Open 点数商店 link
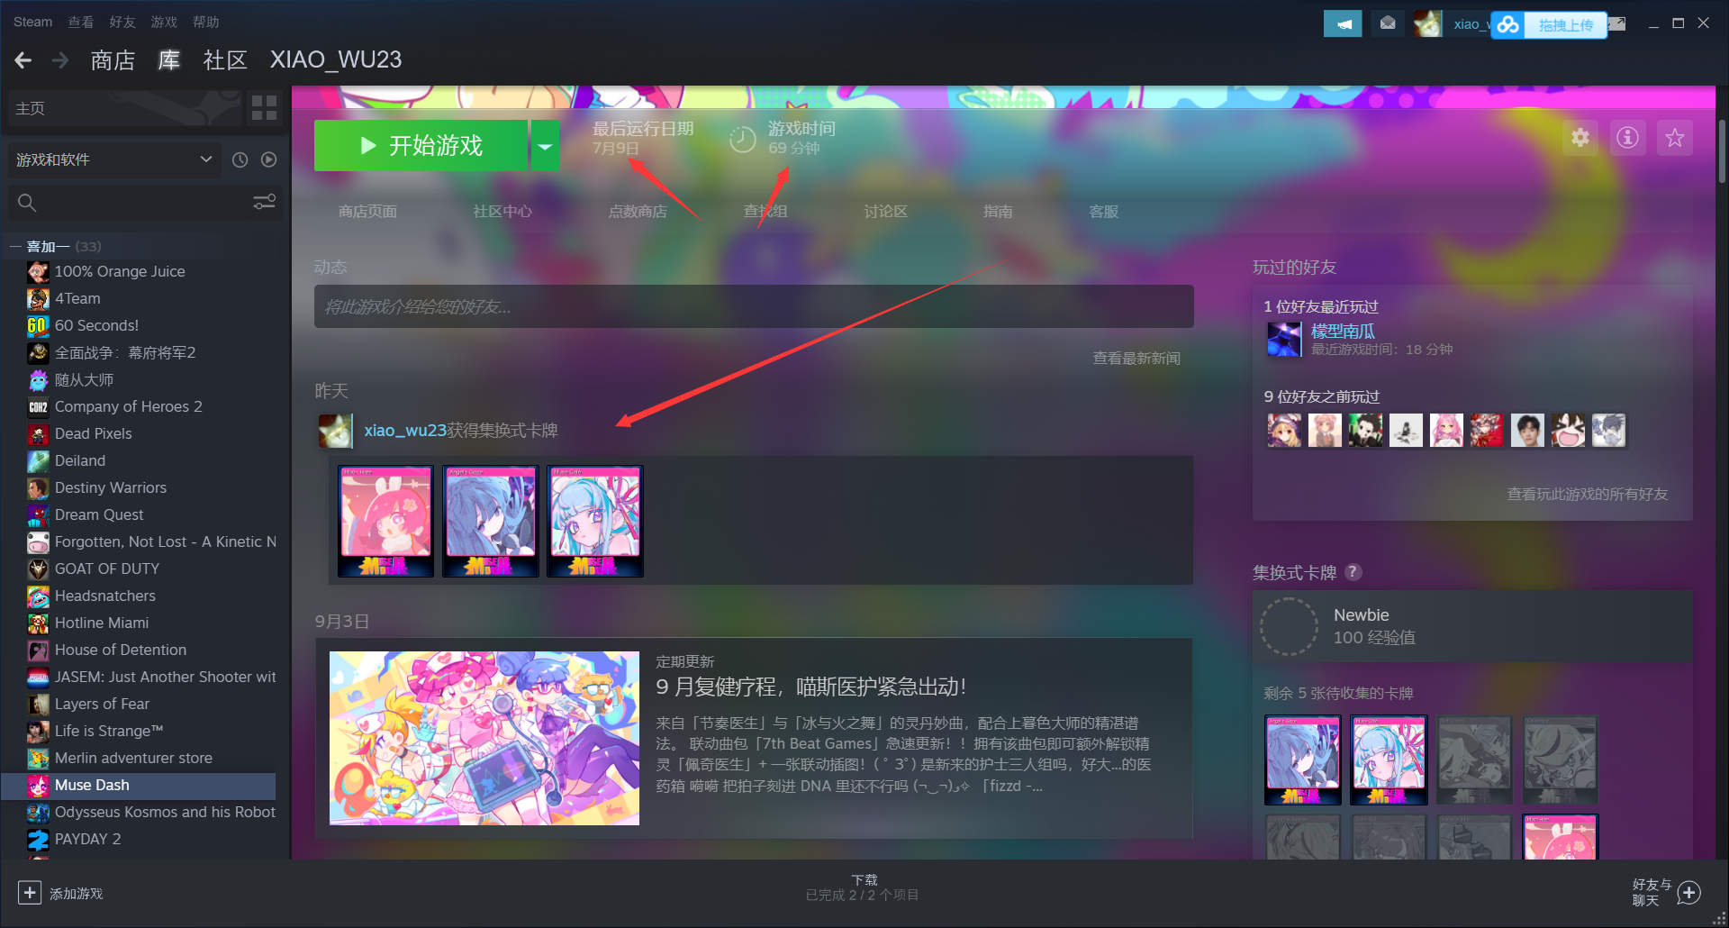The width and height of the screenshot is (1729, 928). (x=638, y=212)
